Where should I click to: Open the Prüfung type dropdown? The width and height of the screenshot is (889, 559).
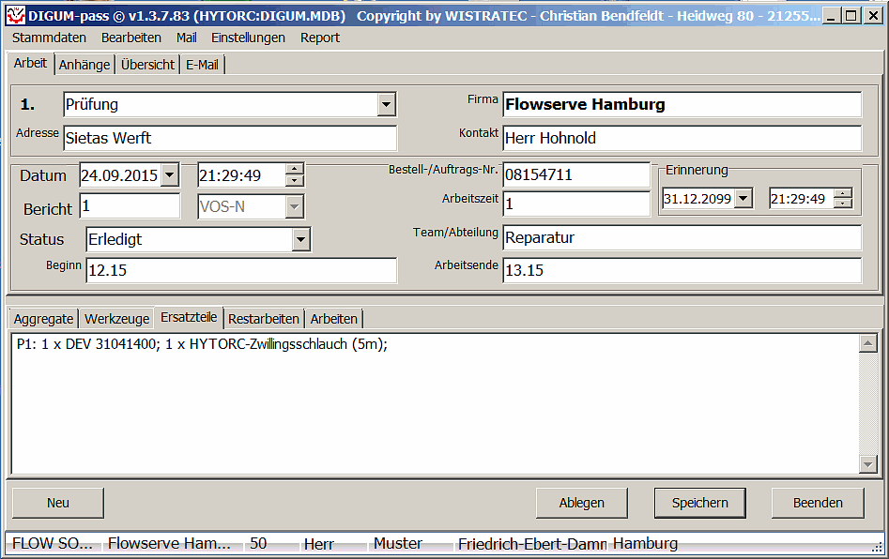[387, 104]
